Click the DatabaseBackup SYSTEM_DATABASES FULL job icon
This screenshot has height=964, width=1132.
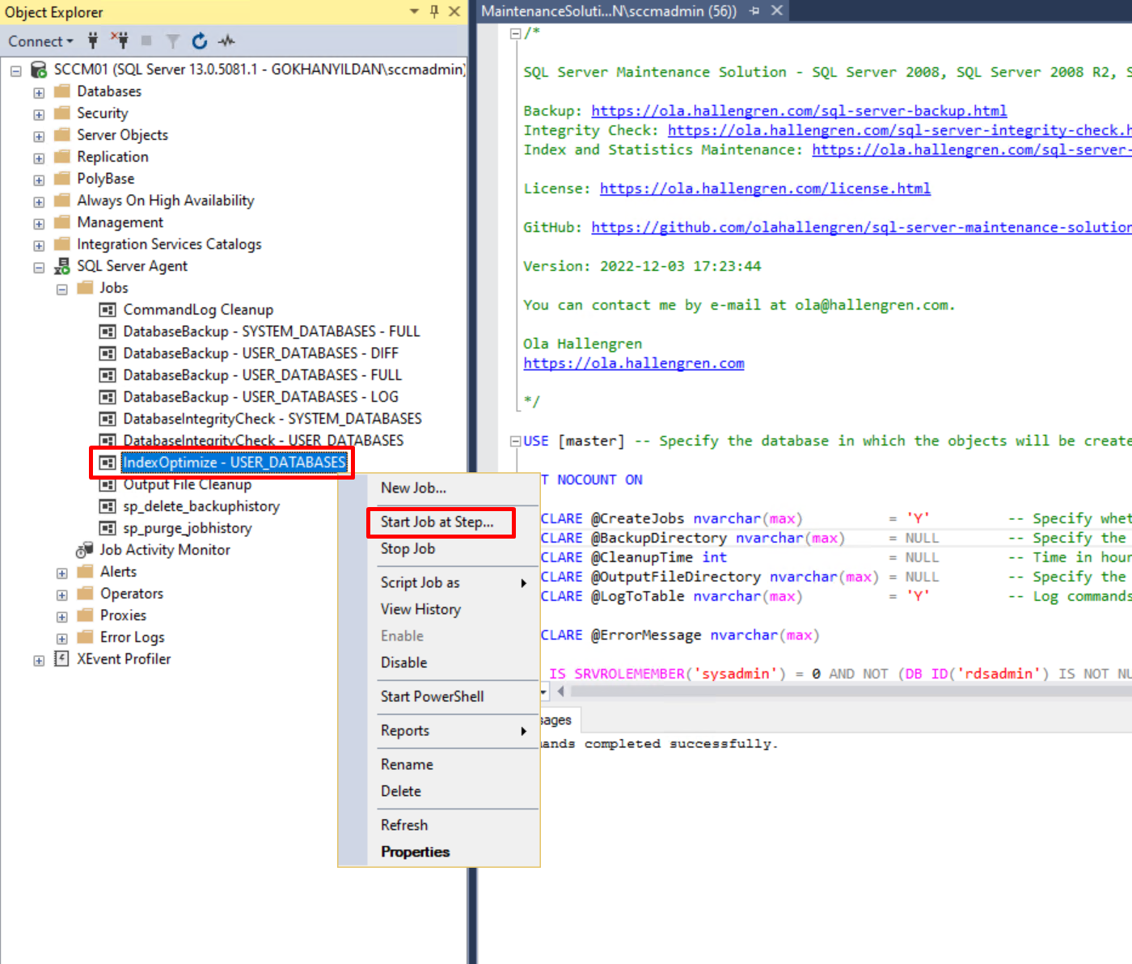pyautogui.click(x=107, y=332)
